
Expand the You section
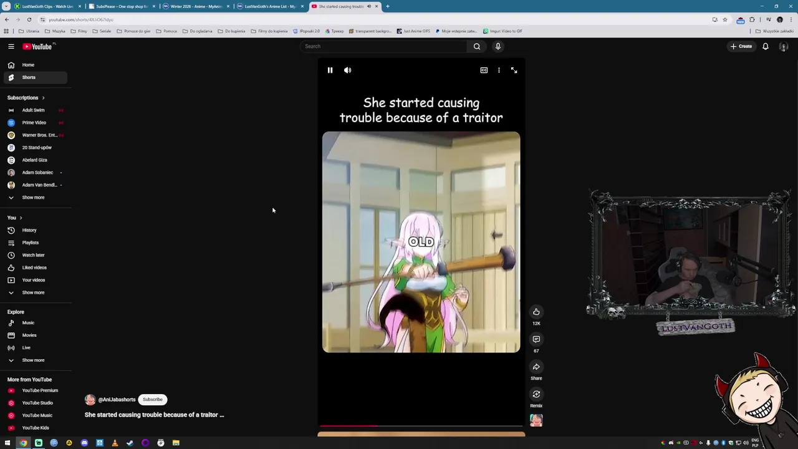point(14,218)
